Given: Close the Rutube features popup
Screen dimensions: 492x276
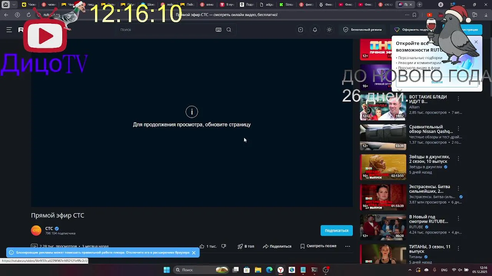Looking at the screenshot, I should click(x=476, y=42).
